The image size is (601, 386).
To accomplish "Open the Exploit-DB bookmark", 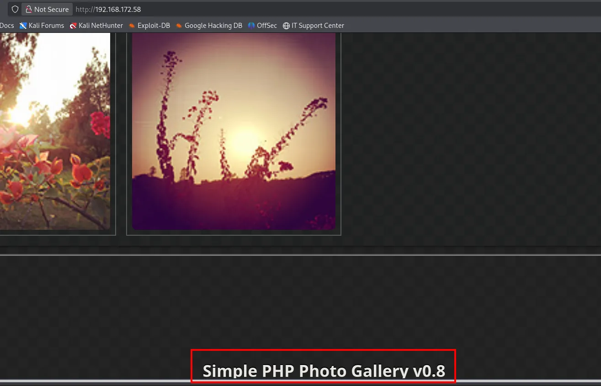I will pos(149,26).
